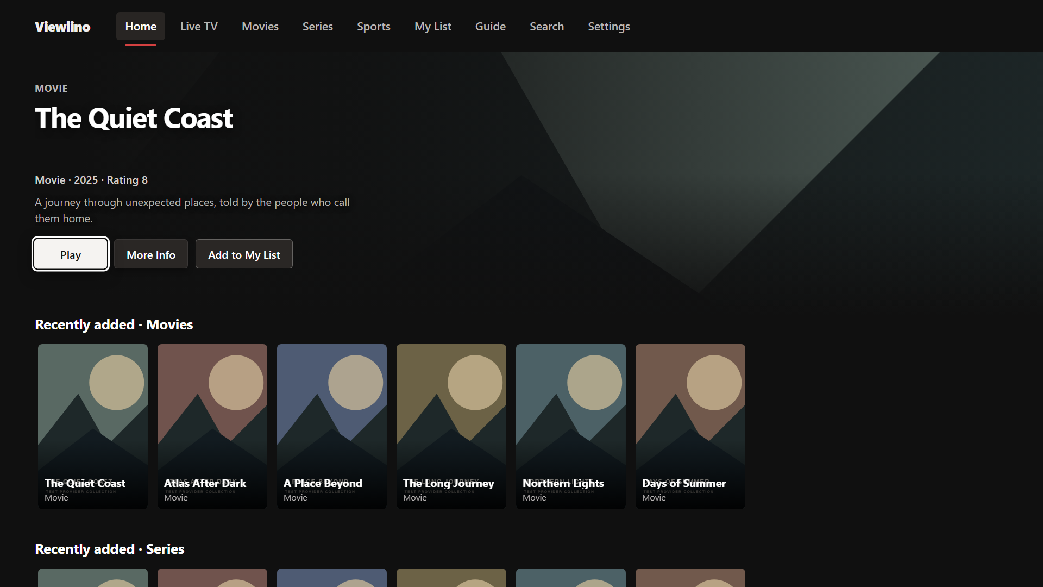This screenshot has width=1043, height=587.
Task: Open the Days of Summer card
Action: point(690,427)
